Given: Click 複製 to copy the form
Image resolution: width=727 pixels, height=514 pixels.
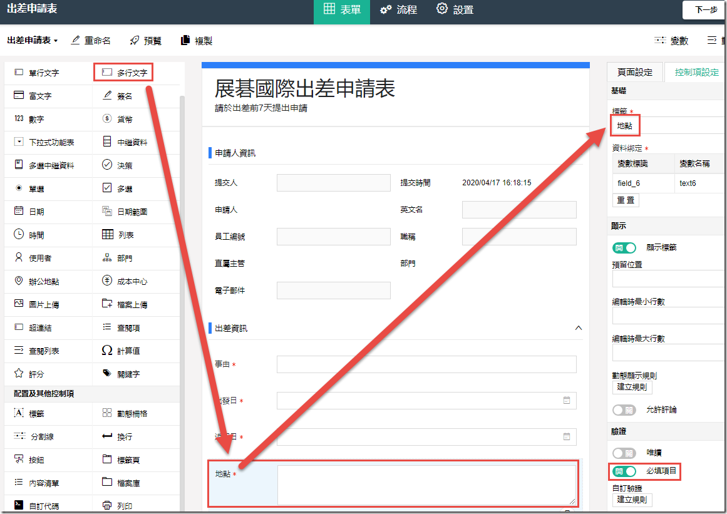Looking at the screenshot, I should 196,40.
